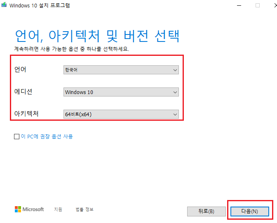Click the 'Windows 10 설치 프로그램' title text
Screen dimensions: 277x223
[x=40, y=5]
